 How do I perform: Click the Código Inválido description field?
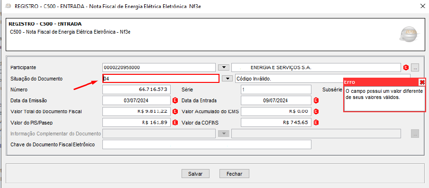[x=323, y=79]
